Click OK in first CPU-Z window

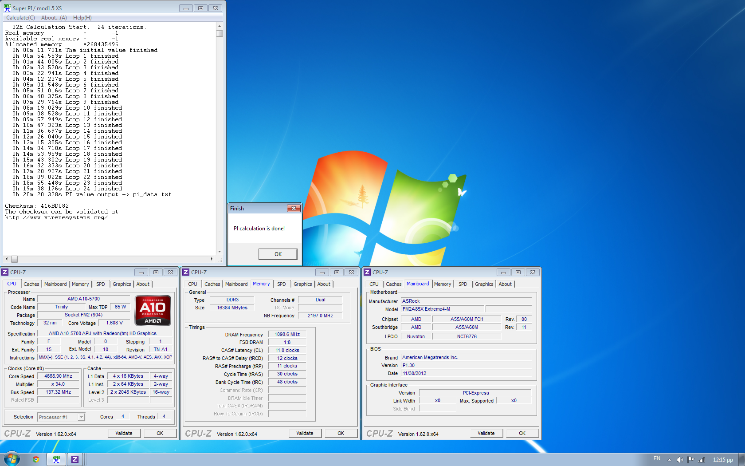tap(160, 433)
